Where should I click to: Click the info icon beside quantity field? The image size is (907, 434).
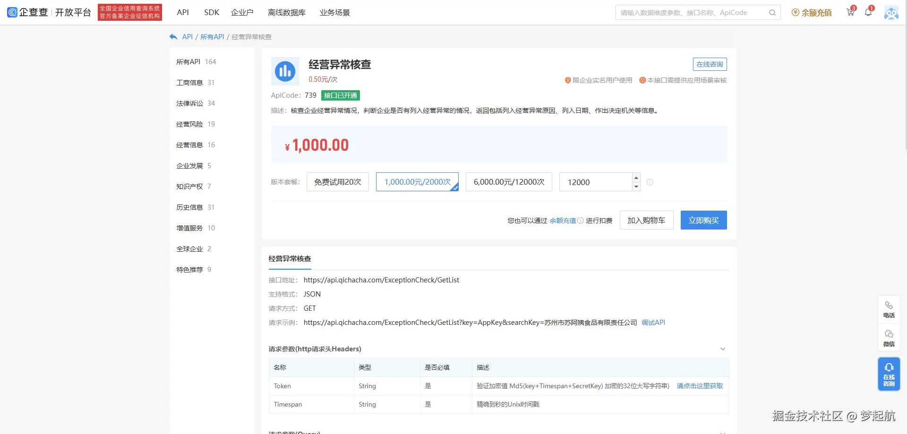pyautogui.click(x=650, y=182)
